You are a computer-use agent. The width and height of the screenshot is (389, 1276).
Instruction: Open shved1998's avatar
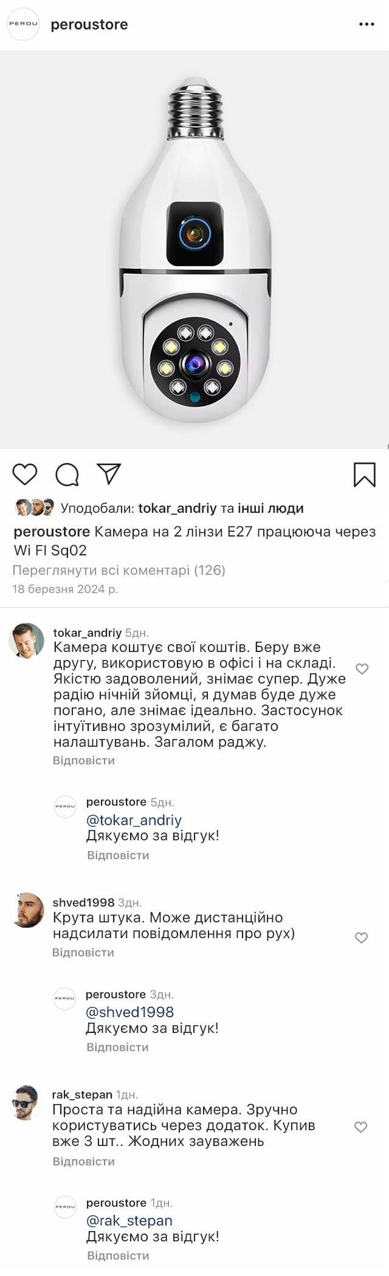click(27, 910)
